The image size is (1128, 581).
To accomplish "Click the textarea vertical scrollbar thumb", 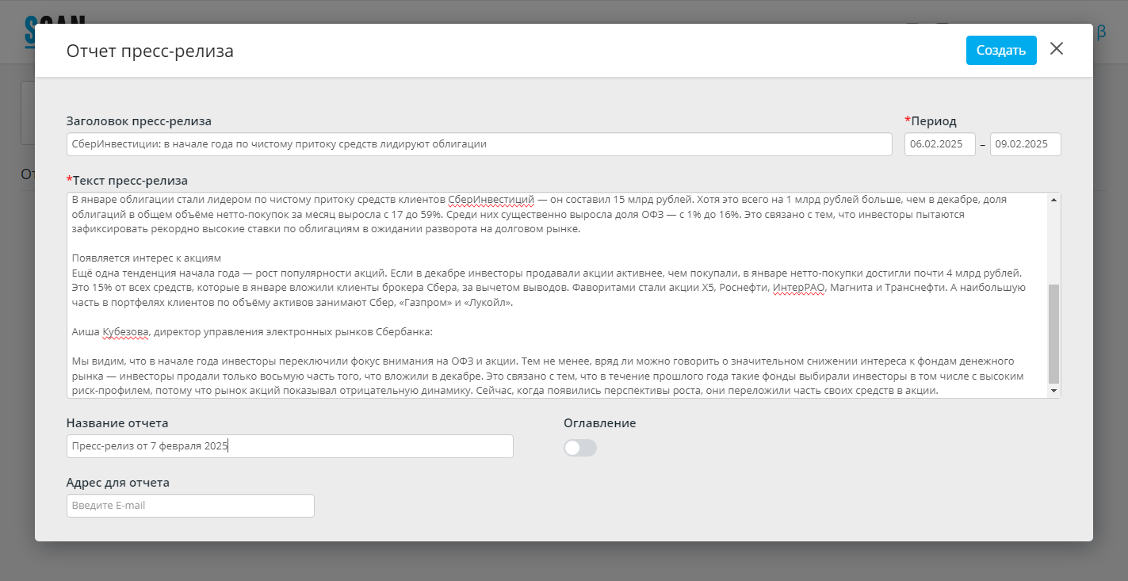I will [x=1053, y=334].
